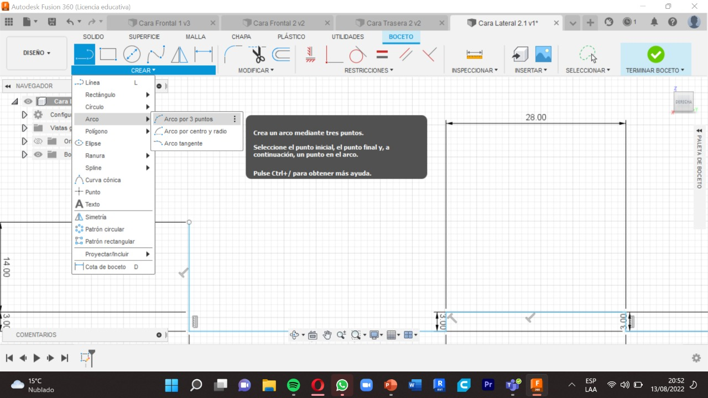The height and width of the screenshot is (398, 708).
Task: Click the Save icon
Action: click(x=52, y=22)
